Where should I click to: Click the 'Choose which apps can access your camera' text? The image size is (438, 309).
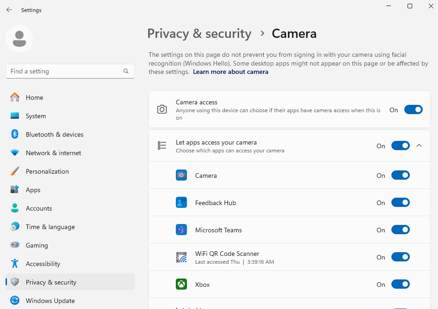point(230,151)
